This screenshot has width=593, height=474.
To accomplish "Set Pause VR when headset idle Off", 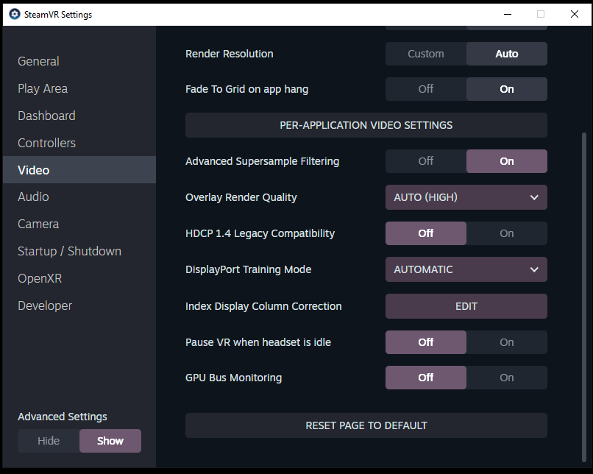I will [426, 342].
